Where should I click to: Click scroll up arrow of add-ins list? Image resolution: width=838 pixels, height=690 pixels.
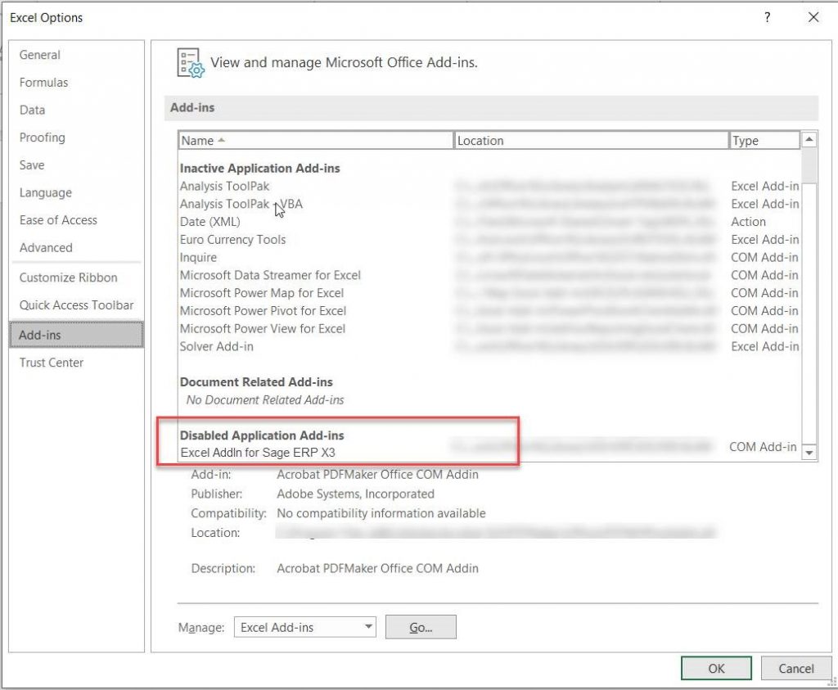coord(809,139)
